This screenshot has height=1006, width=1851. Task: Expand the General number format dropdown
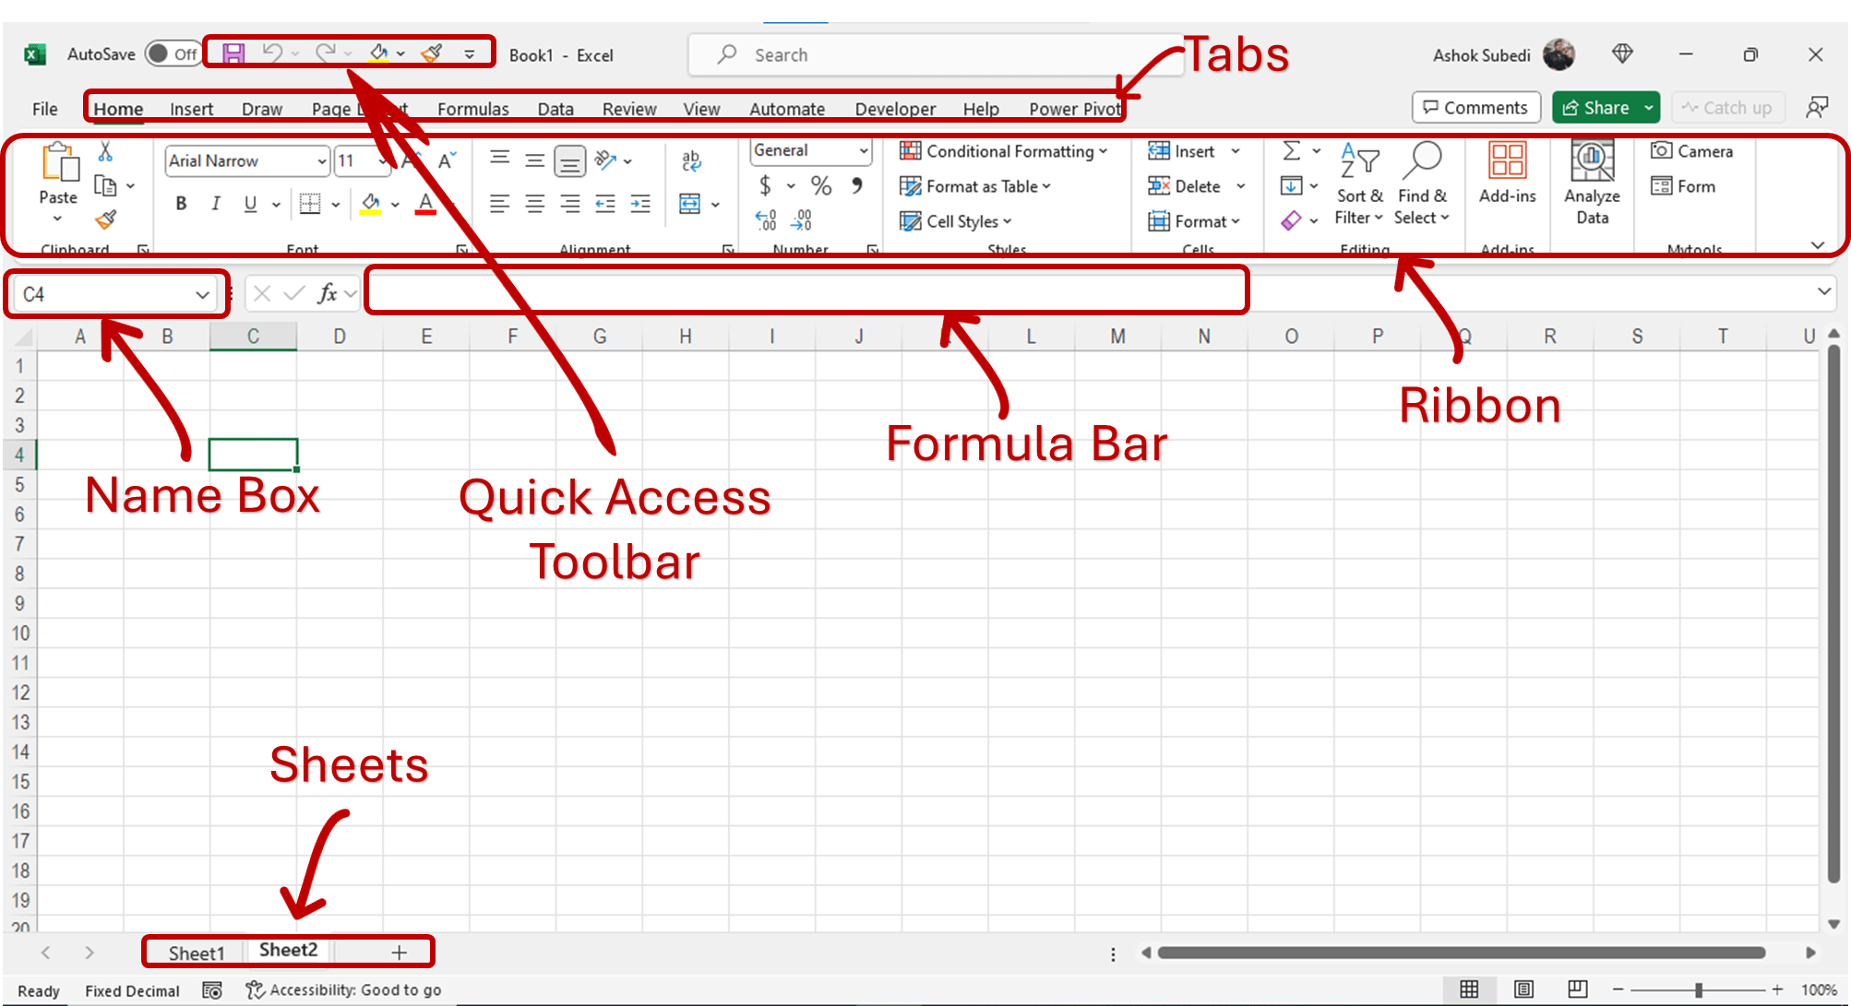863,150
